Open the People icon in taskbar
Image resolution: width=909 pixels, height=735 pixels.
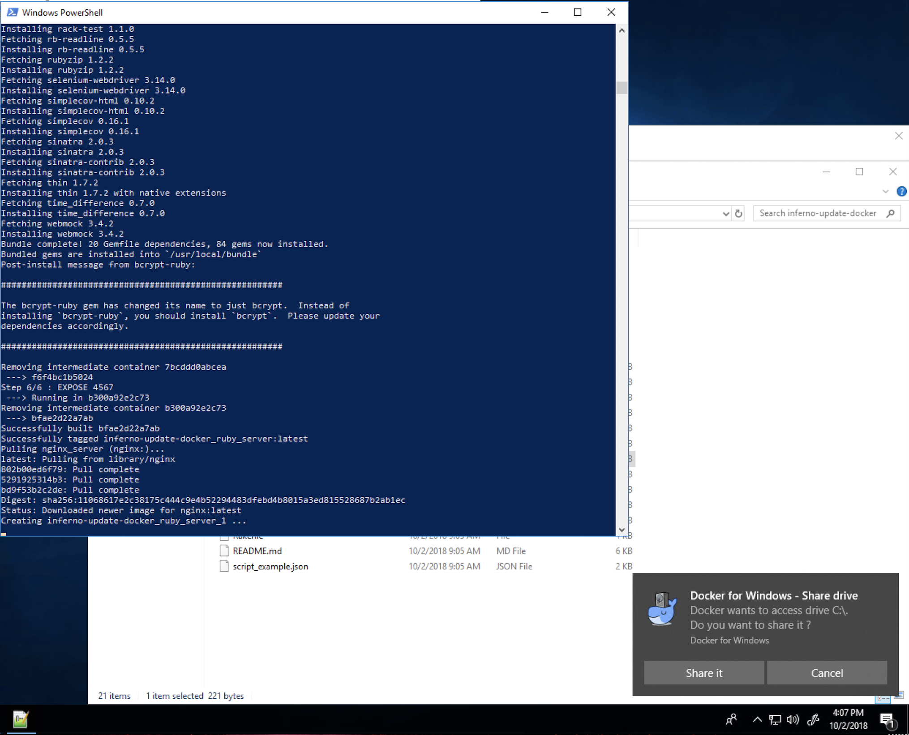coord(731,719)
